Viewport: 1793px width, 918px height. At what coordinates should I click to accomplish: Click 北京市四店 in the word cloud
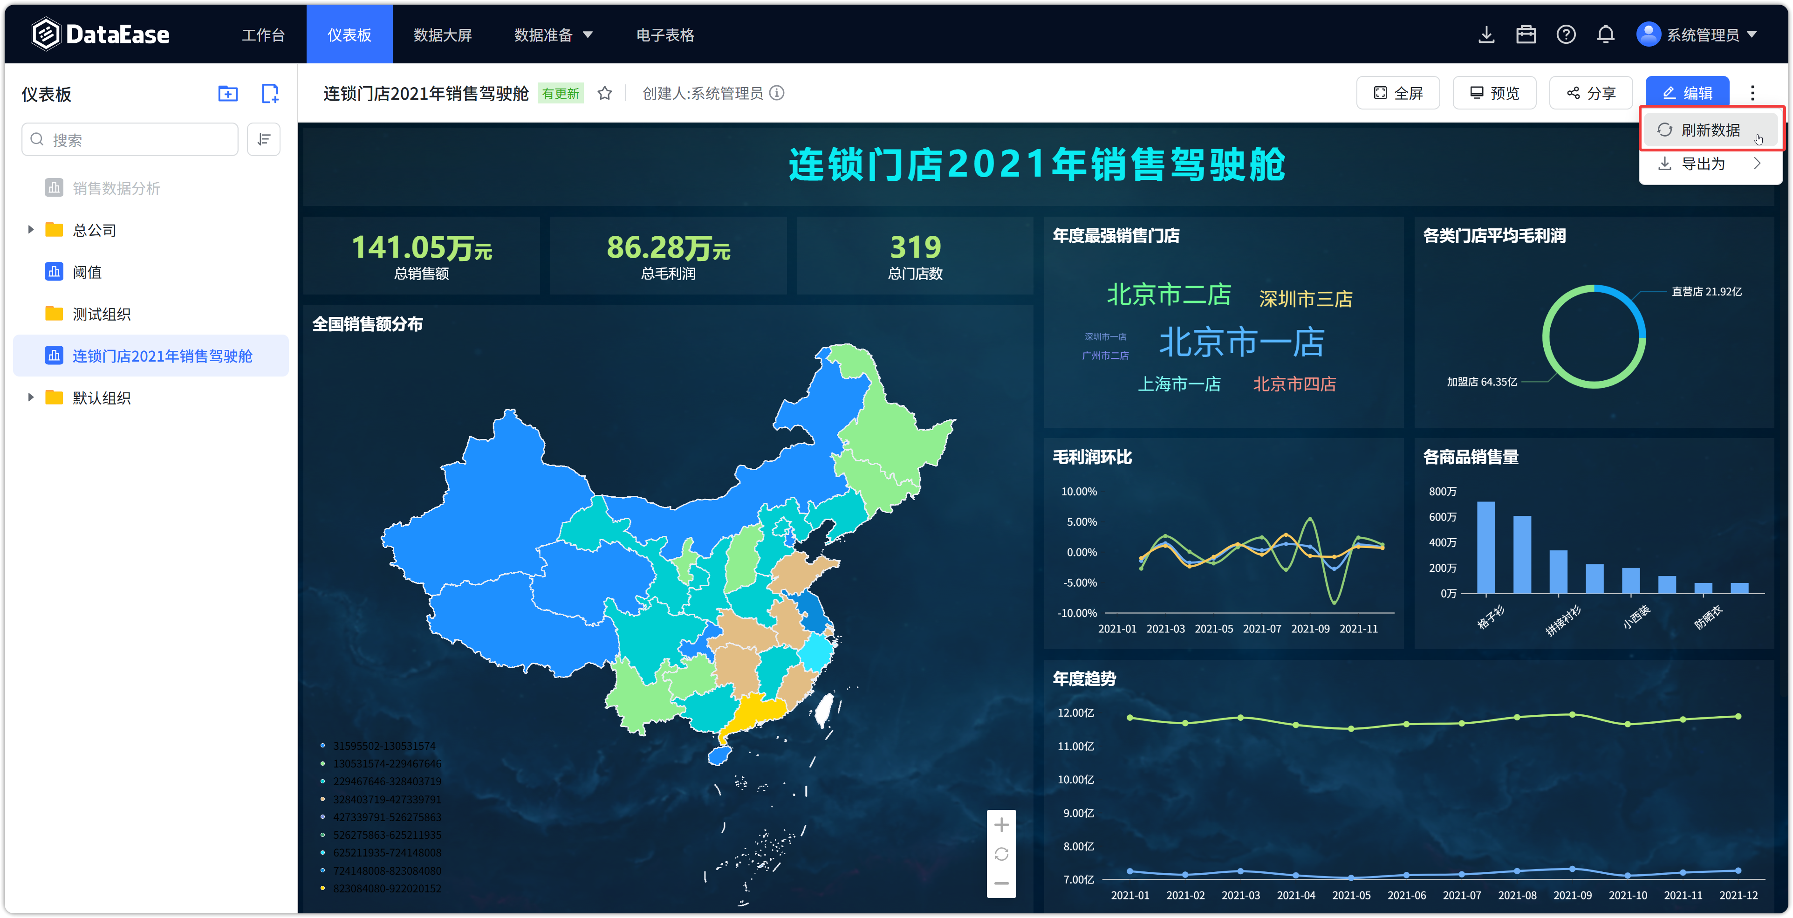1294,384
